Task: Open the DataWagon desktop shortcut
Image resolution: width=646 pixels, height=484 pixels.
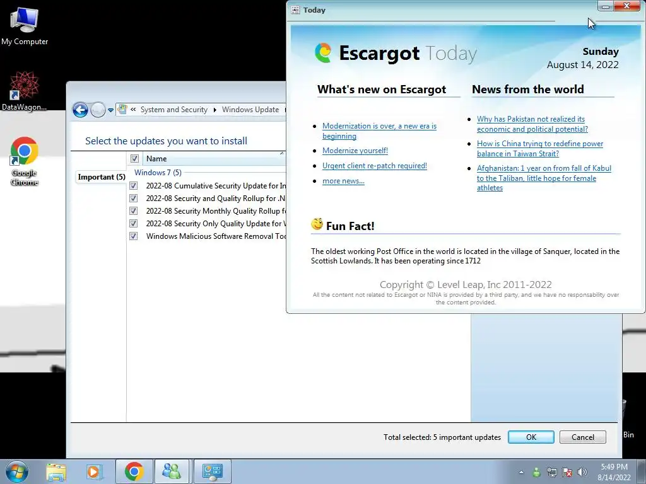Action: [24, 91]
